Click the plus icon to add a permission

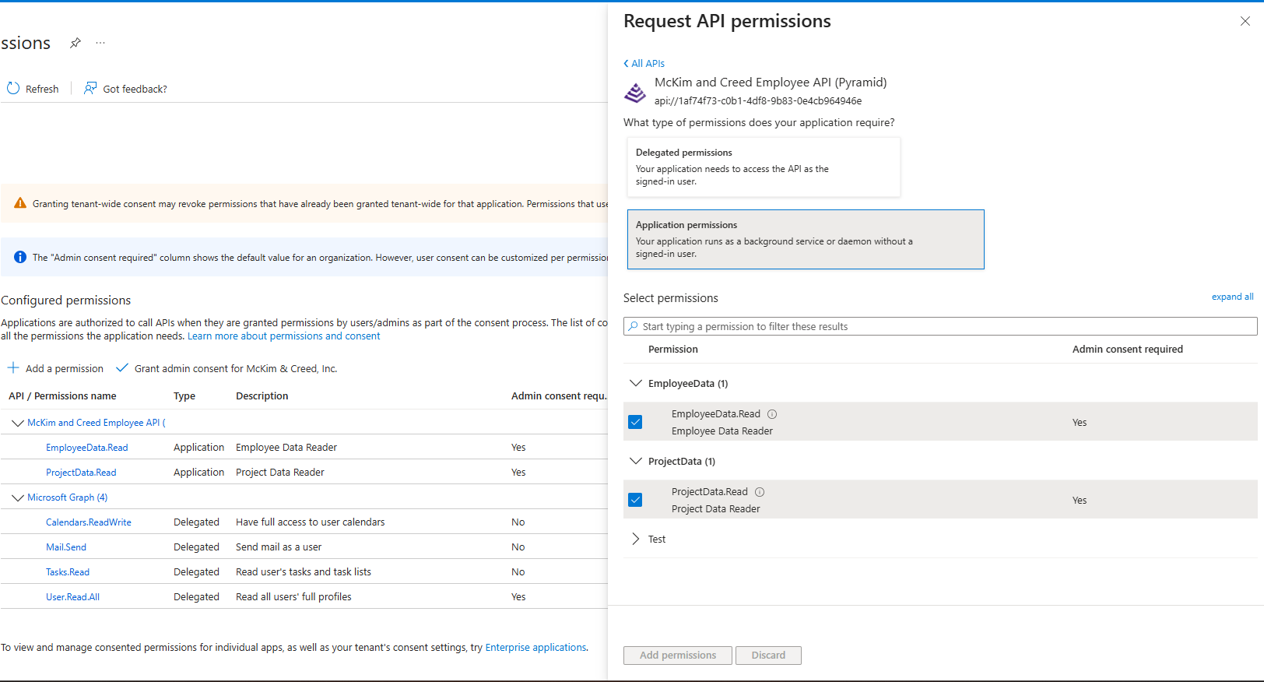point(13,367)
